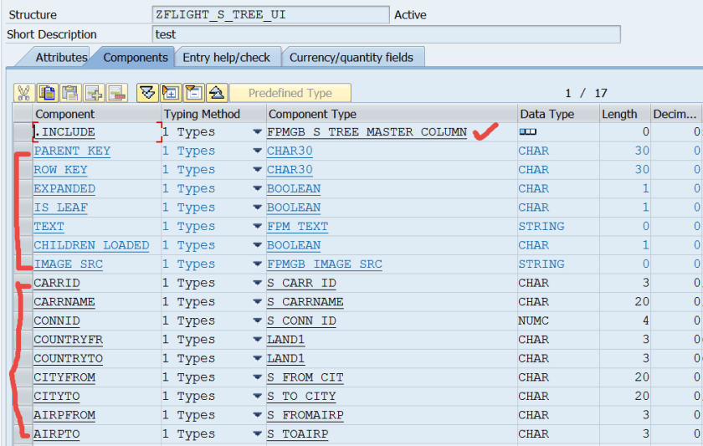Viewport: 703px width, 446px height.
Task: Open Typing Method dropdown for .INCLUDE row
Action: (257, 132)
